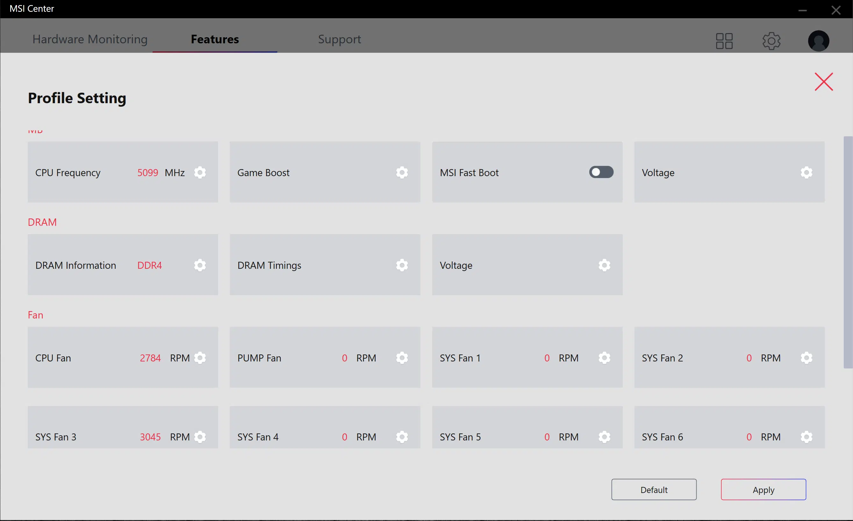Screen dimensions: 853x521
Task: Open Game Boost settings gear
Action: (402, 172)
